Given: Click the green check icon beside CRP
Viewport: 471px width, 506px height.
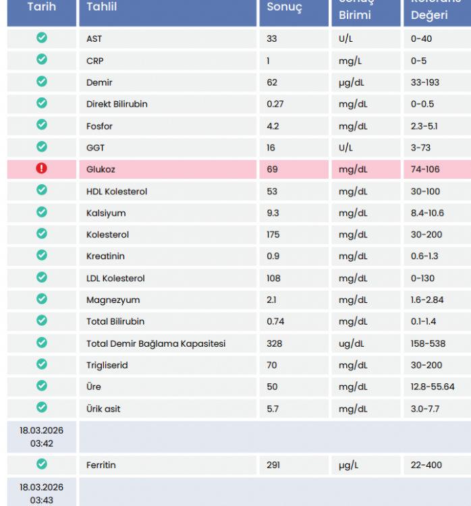Looking at the screenshot, I should (x=41, y=60).
